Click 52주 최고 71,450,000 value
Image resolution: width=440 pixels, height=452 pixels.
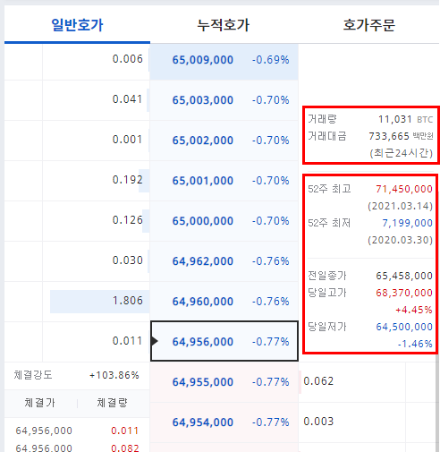tap(404, 189)
